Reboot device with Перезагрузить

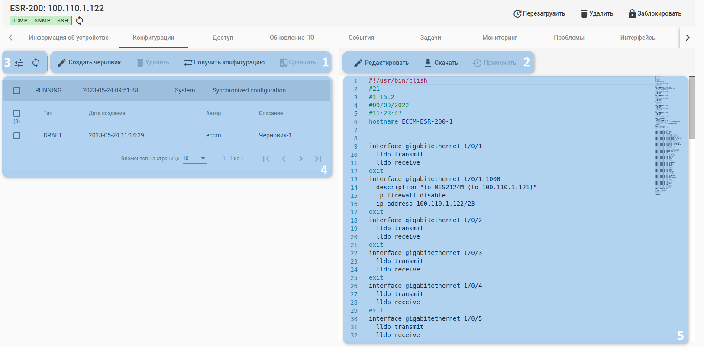click(x=539, y=13)
